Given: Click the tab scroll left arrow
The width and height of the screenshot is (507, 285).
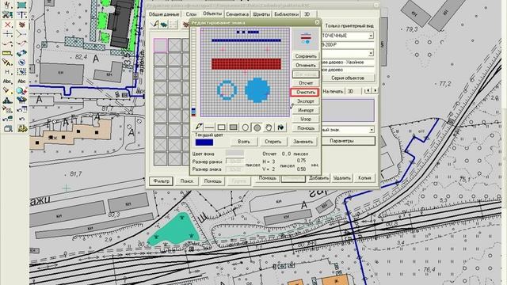Looking at the screenshot, I should (368, 91).
